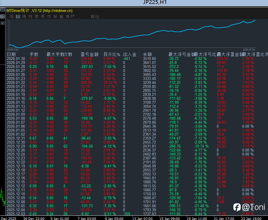Screen dimensions: 268x220
Task: Click the 233.15 max floating profit value
Action: point(222,59)
